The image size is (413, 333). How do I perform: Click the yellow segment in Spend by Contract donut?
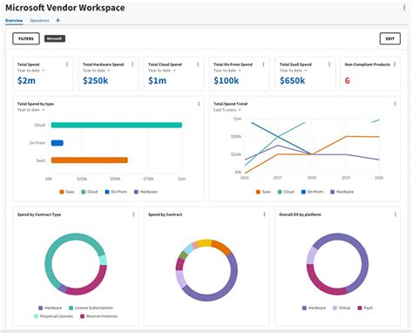(x=204, y=243)
